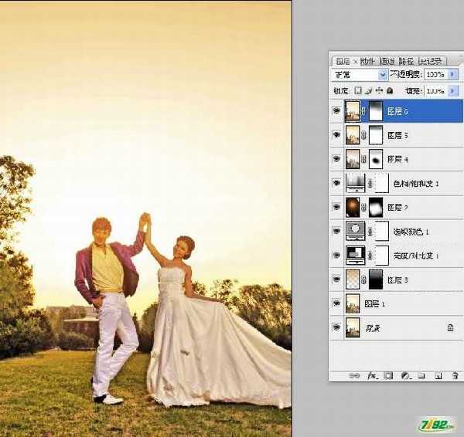
Task: Select the 图层 5 layer name
Action: 398,135
